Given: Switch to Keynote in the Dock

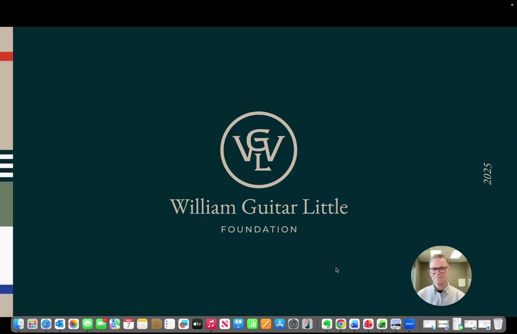Looking at the screenshot, I should tap(238, 324).
